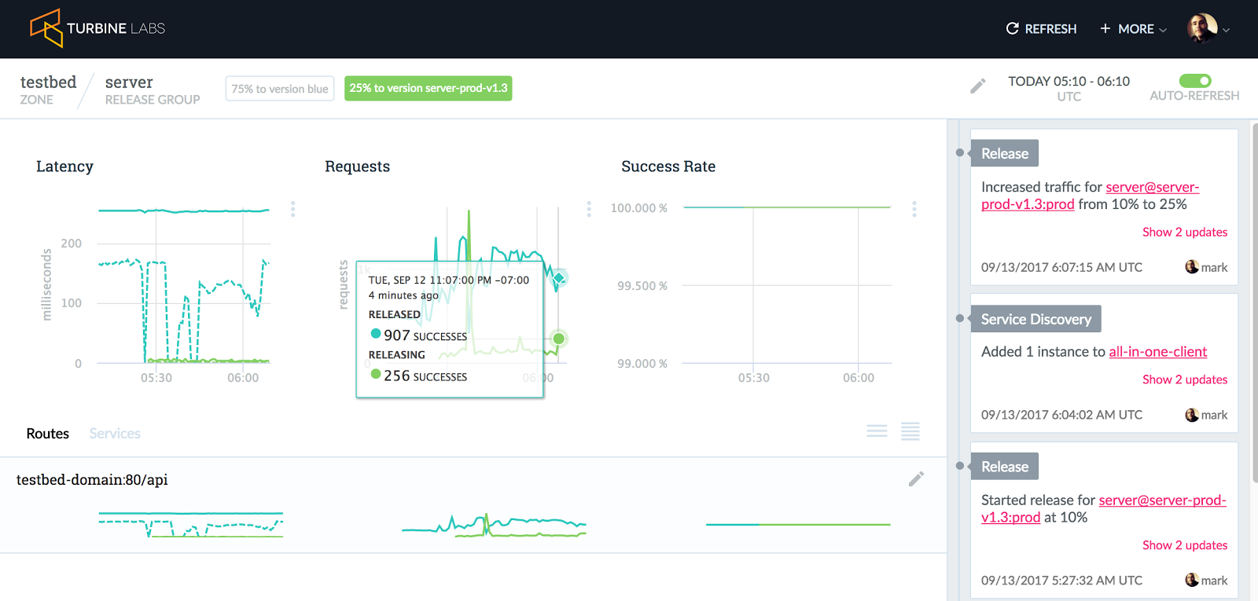
Task: Open the user avatar menu
Action: click(x=1208, y=28)
